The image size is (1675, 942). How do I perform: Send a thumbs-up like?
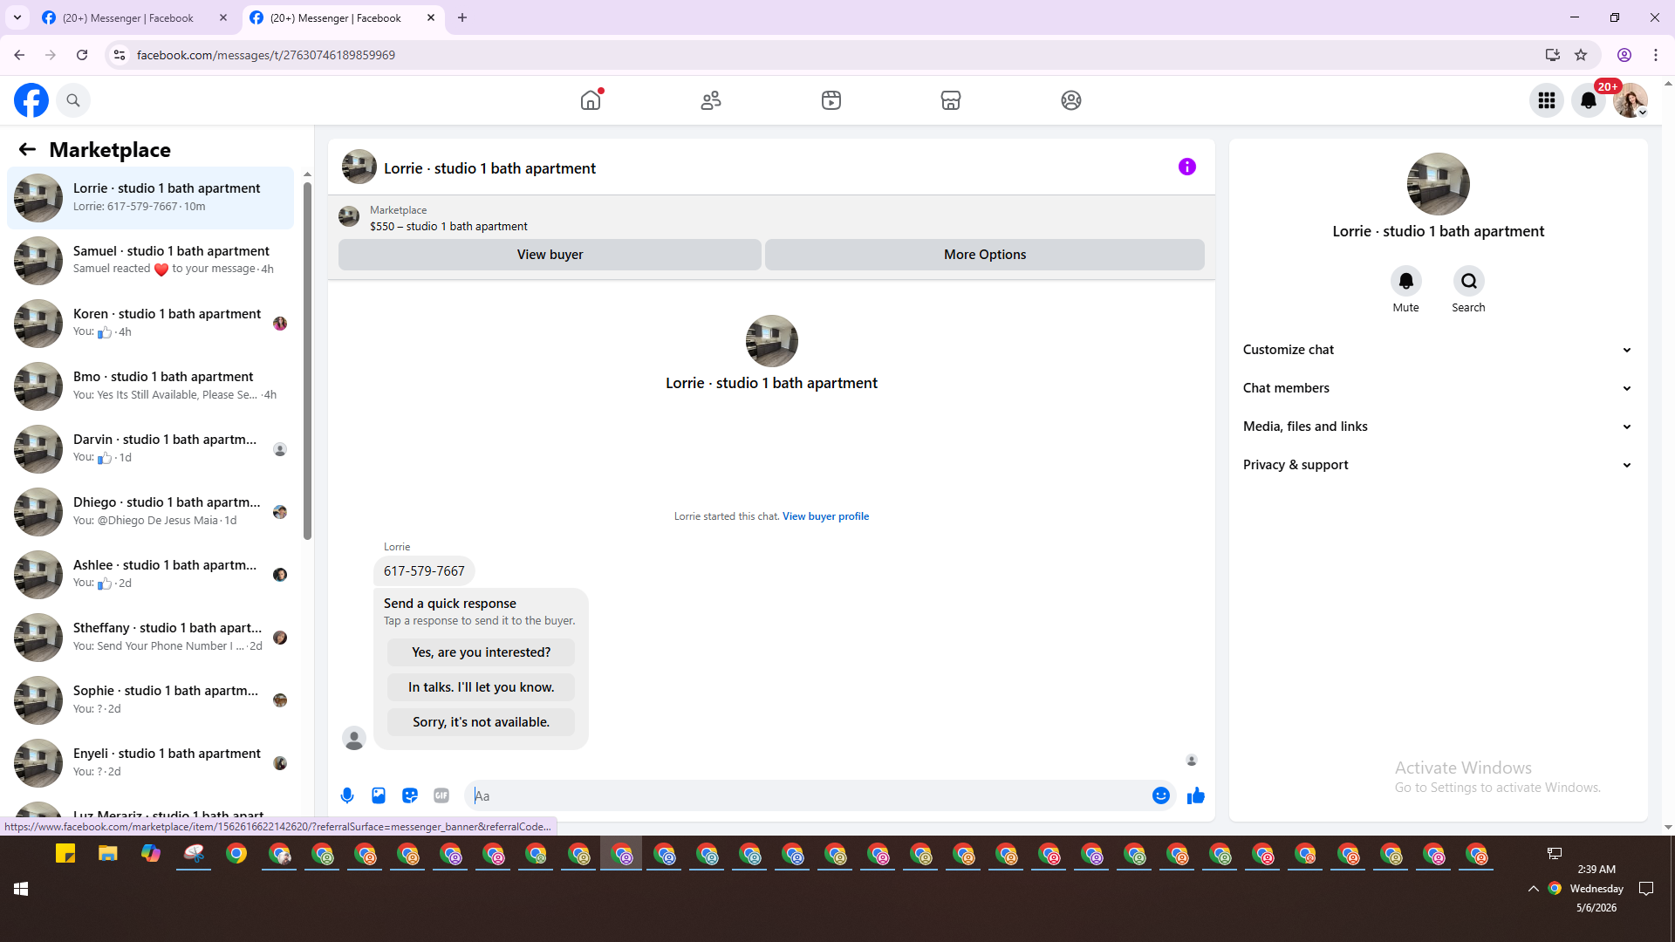click(1196, 795)
